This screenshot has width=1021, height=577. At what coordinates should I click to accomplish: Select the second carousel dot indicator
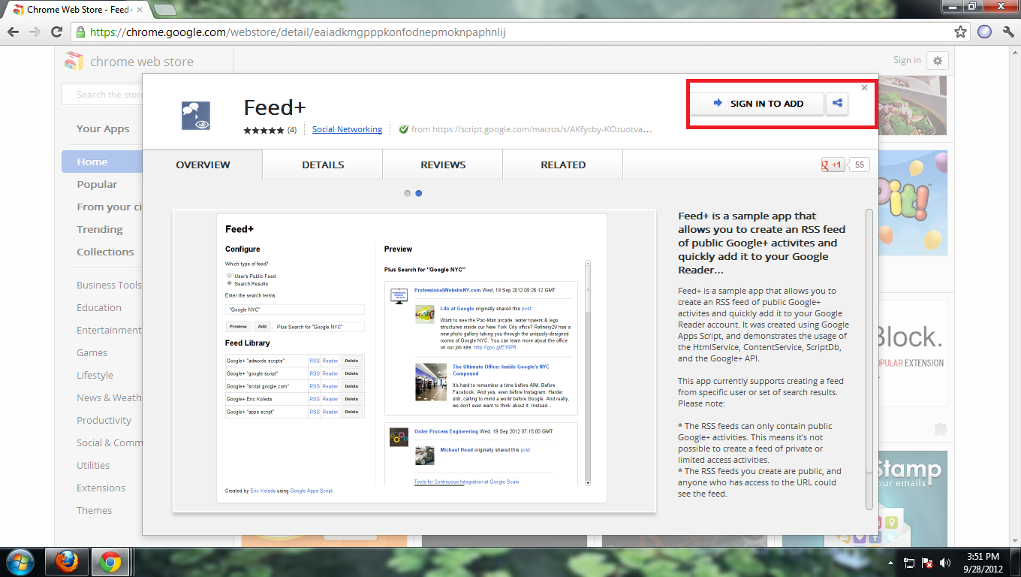point(419,193)
